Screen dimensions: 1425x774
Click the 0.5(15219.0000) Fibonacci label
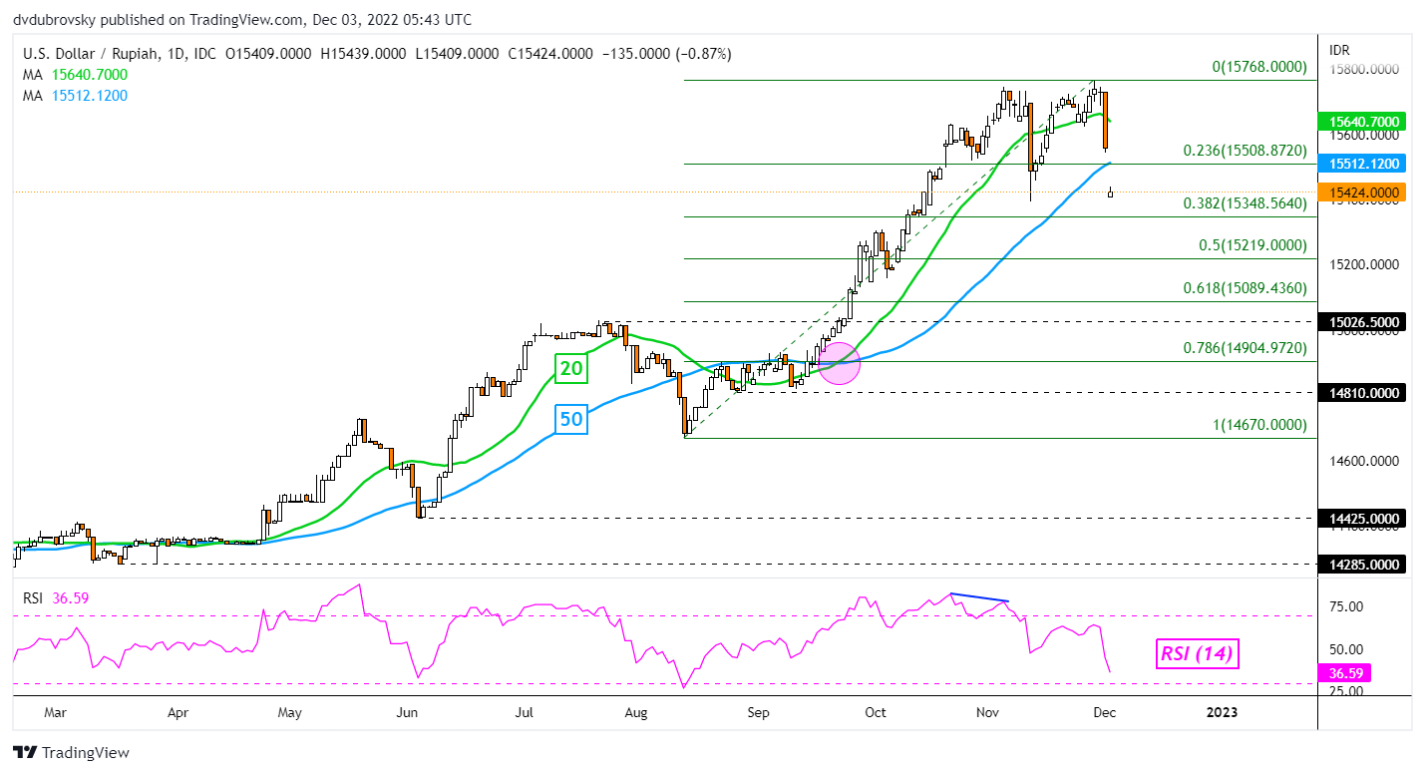pyautogui.click(x=1250, y=244)
